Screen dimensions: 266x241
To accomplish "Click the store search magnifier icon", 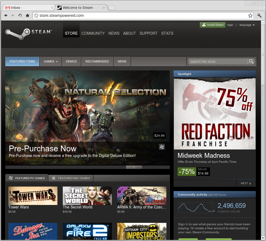I will point(251,61).
